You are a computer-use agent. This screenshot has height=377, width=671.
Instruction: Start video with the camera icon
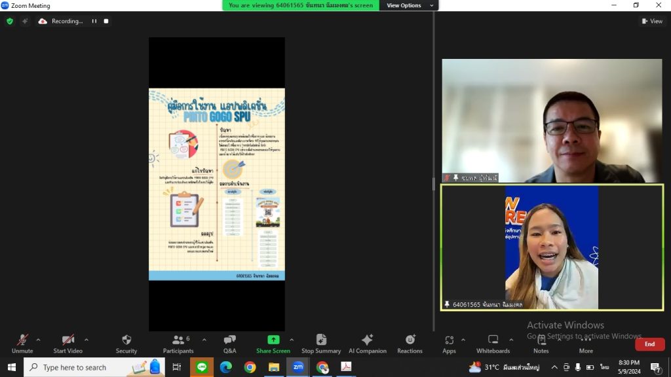point(67,340)
